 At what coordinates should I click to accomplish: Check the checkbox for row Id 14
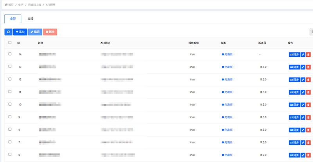tap(10, 54)
